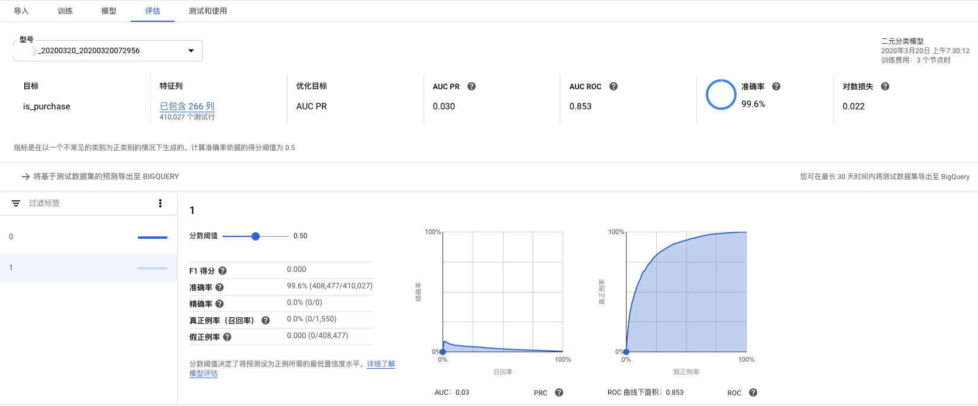The height and width of the screenshot is (406, 978).
Task: Switch to the 训练 tab
Action: [x=65, y=11]
